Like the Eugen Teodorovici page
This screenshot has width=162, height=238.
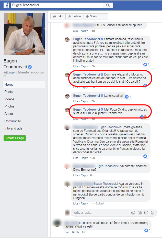58,16
